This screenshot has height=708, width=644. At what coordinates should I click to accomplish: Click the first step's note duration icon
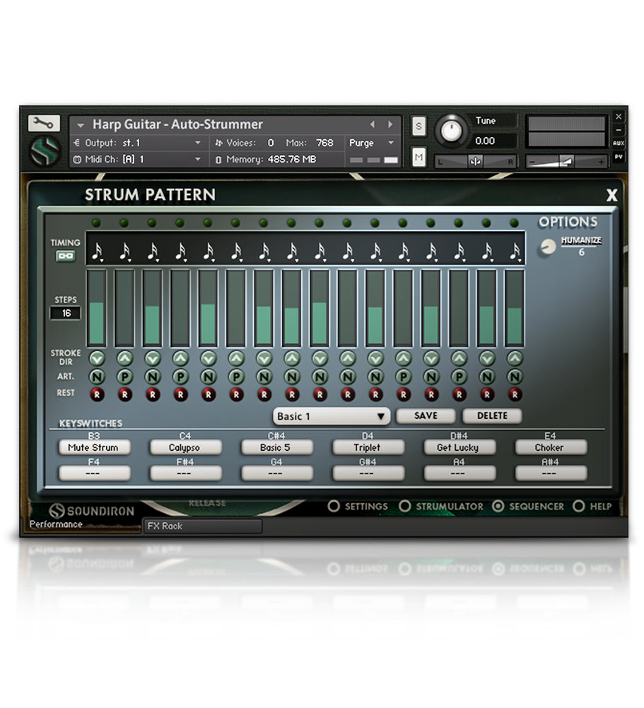98,252
